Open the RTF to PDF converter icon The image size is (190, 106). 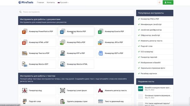(63, 53)
